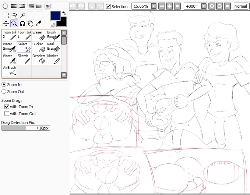Select the Hand pan tool
Viewport: 250px width, 195px height.
click(x=30, y=24)
